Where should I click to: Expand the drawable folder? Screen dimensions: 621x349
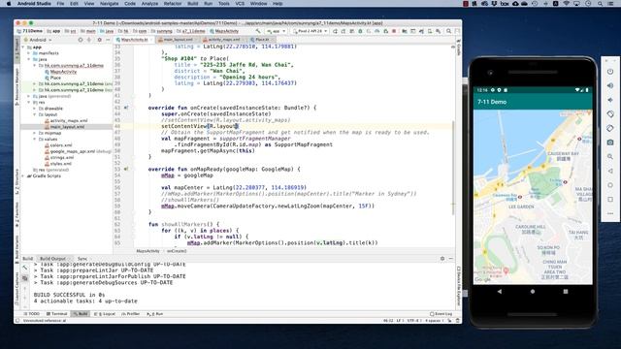click(35, 109)
